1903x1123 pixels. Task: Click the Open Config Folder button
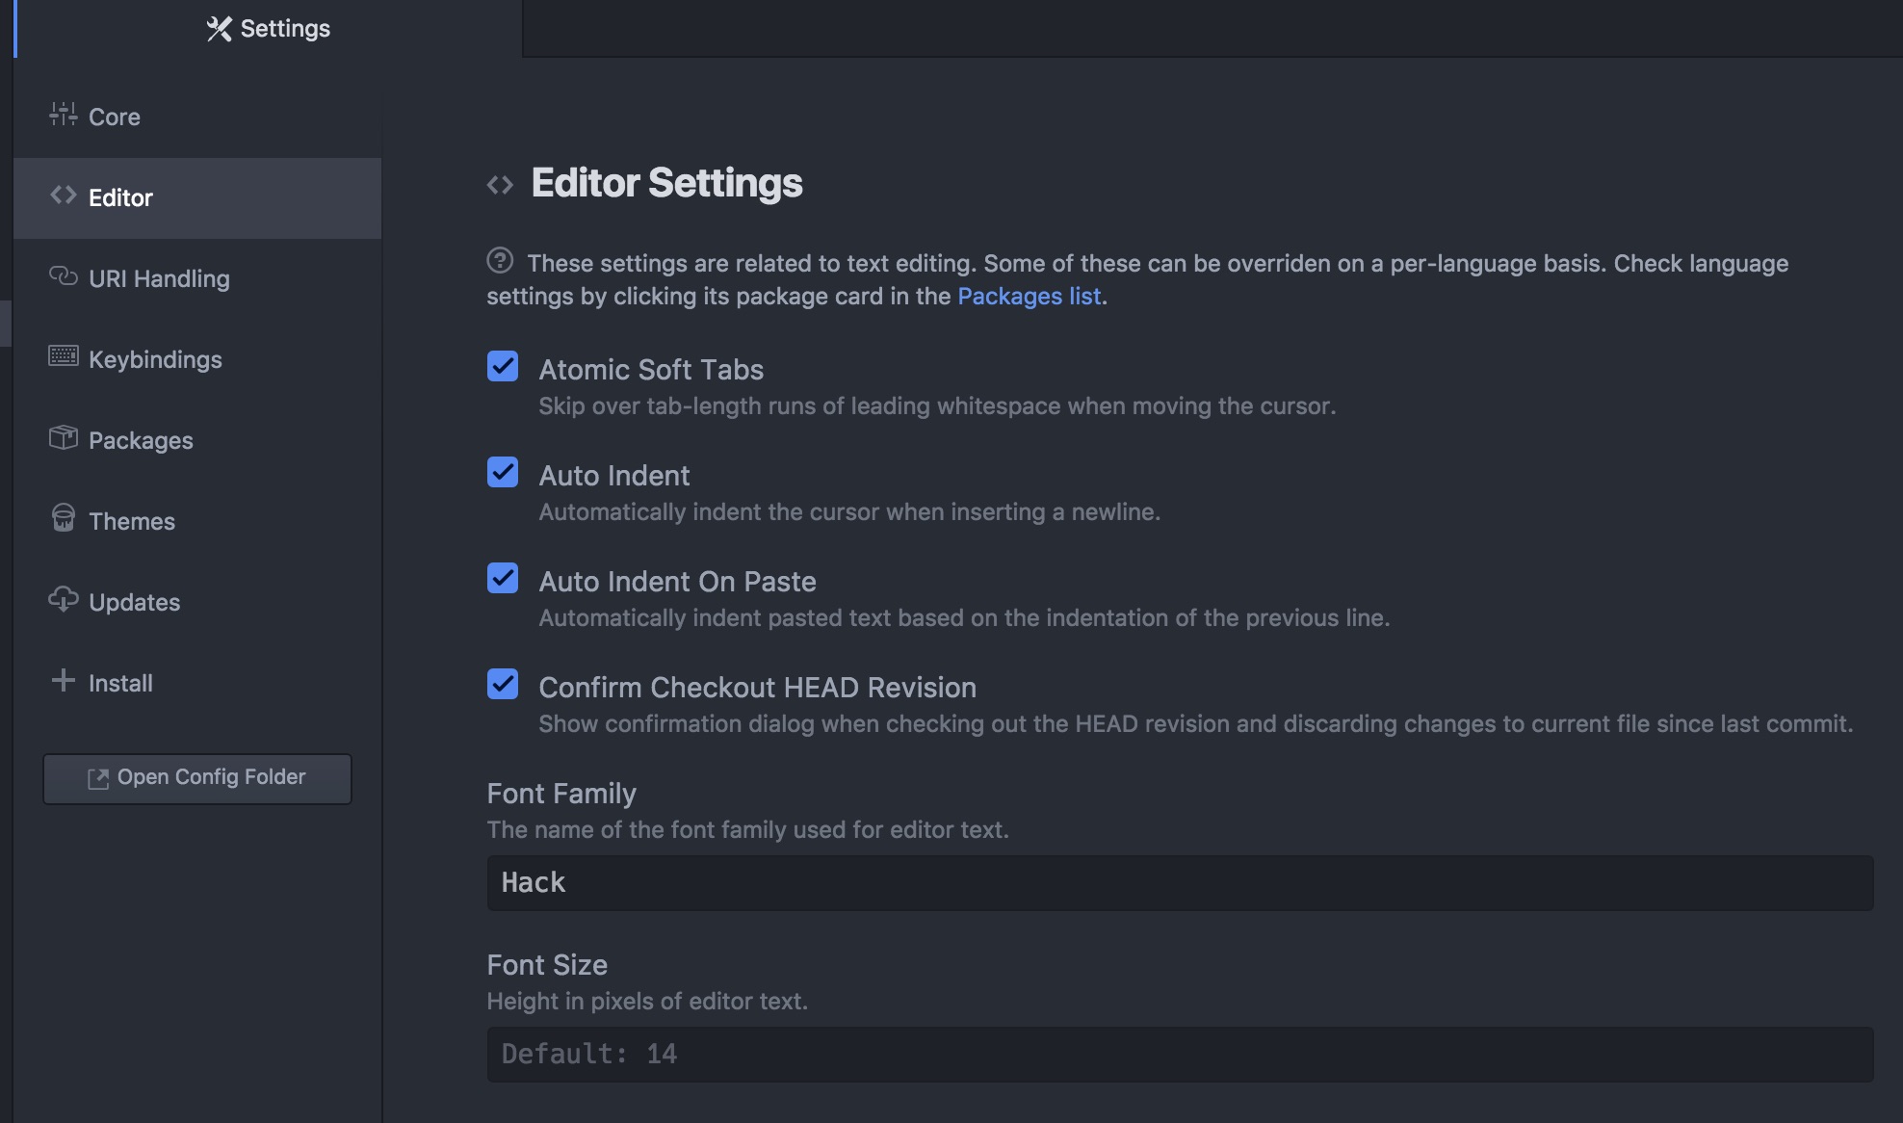point(197,778)
